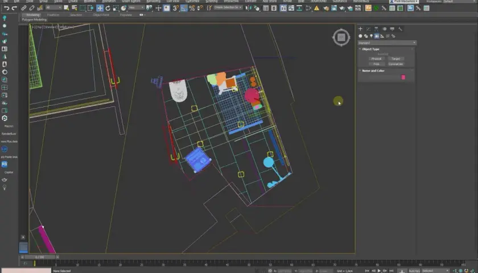Open the Create menu
This screenshot has width=478, height=273.
(x=73, y=1)
